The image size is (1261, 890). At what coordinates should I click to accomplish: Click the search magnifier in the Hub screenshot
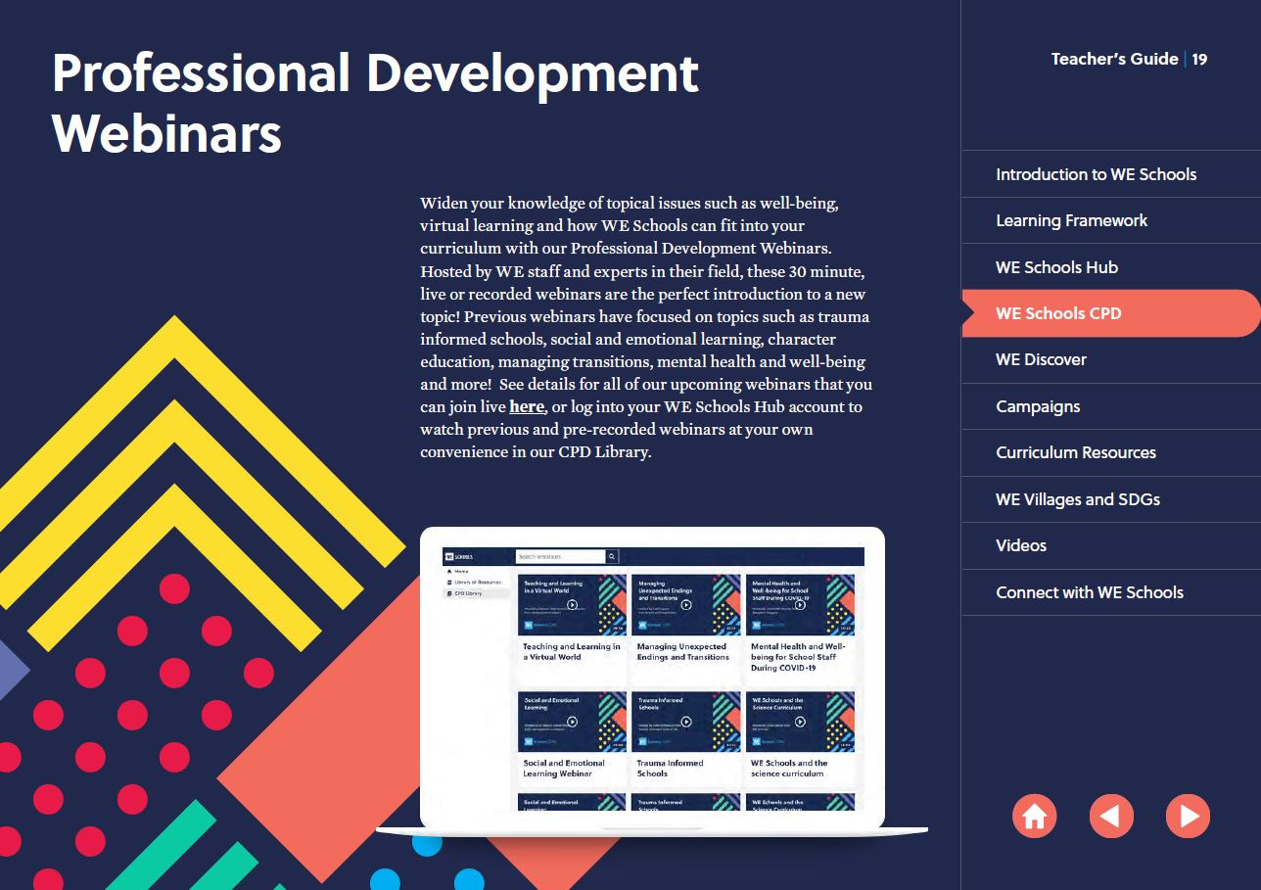(x=612, y=556)
